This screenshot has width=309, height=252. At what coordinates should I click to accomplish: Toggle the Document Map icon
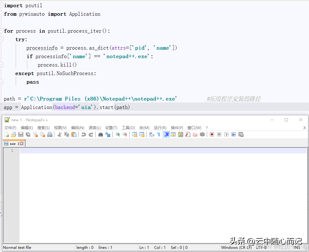[x=181, y=134]
